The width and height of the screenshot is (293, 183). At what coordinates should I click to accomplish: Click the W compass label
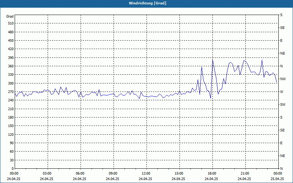pyautogui.click(x=282, y=92)
